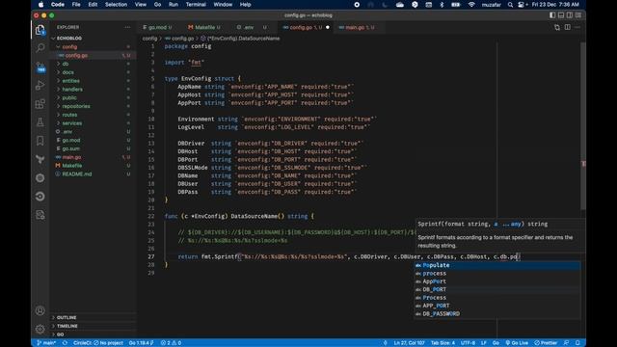Click Prettier in the status bar
The width and height of the screenshot is (617, 347).
[x=546, y=343]
